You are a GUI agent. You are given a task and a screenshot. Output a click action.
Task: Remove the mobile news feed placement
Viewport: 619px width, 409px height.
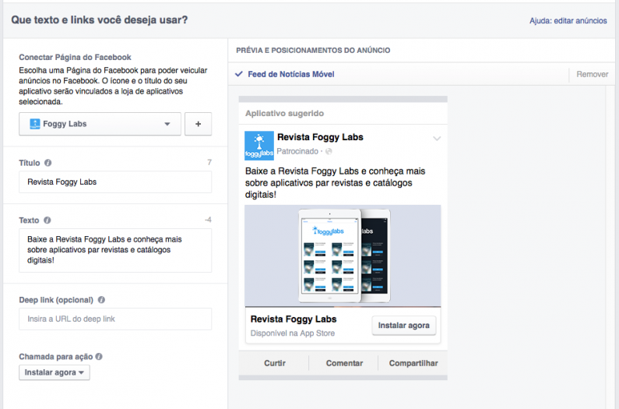tap(593, 74)
